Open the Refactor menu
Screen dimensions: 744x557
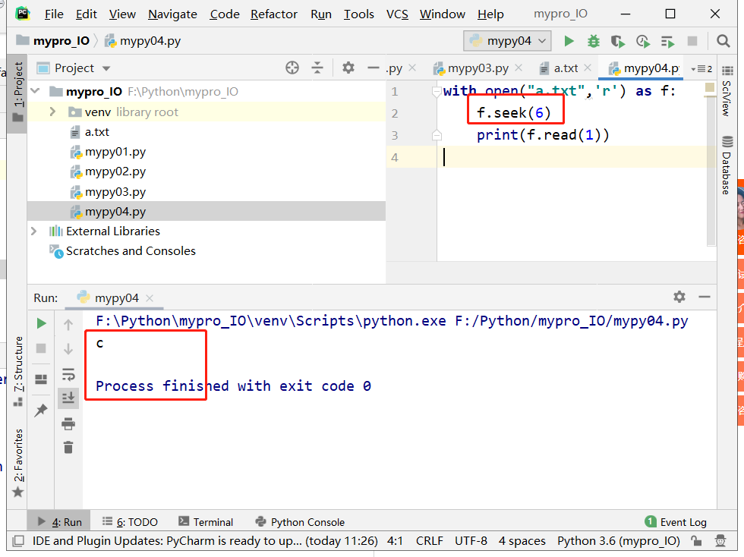coord(274,14)
